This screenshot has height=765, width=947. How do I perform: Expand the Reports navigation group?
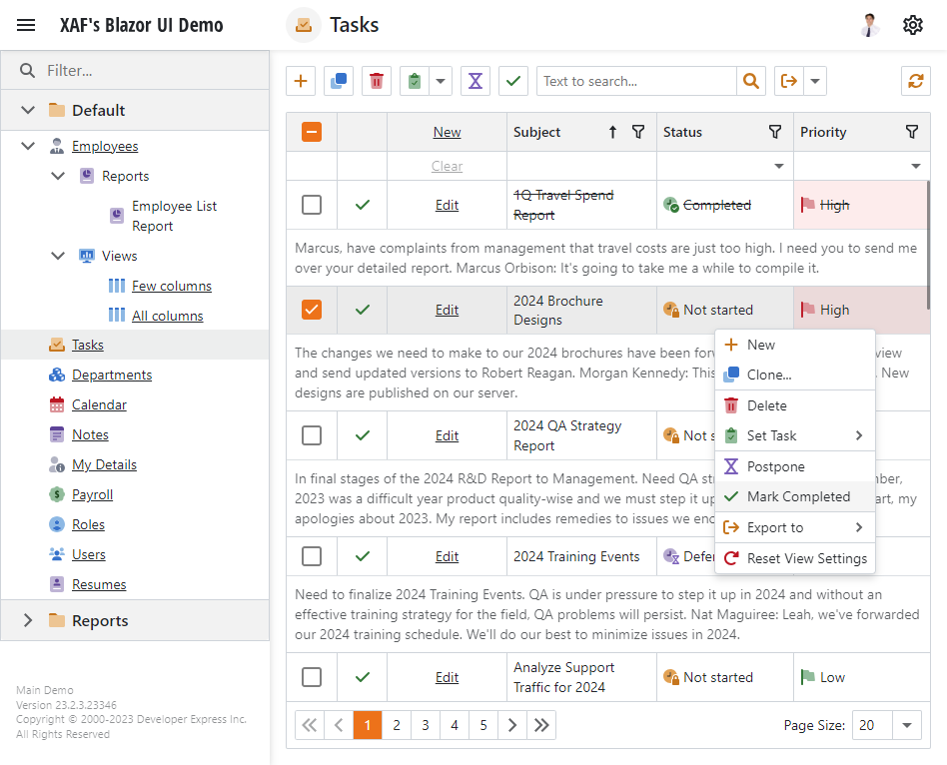coord(28,621)
